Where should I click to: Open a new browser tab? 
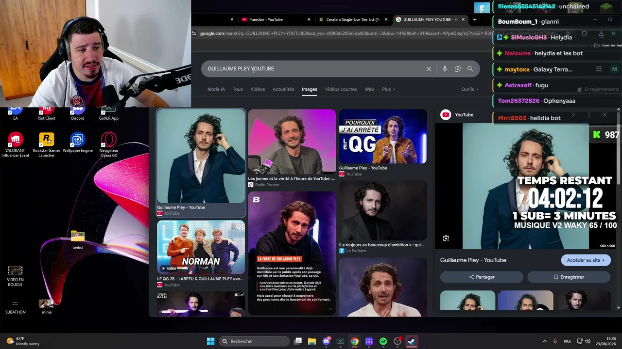[x=475, y=20]
